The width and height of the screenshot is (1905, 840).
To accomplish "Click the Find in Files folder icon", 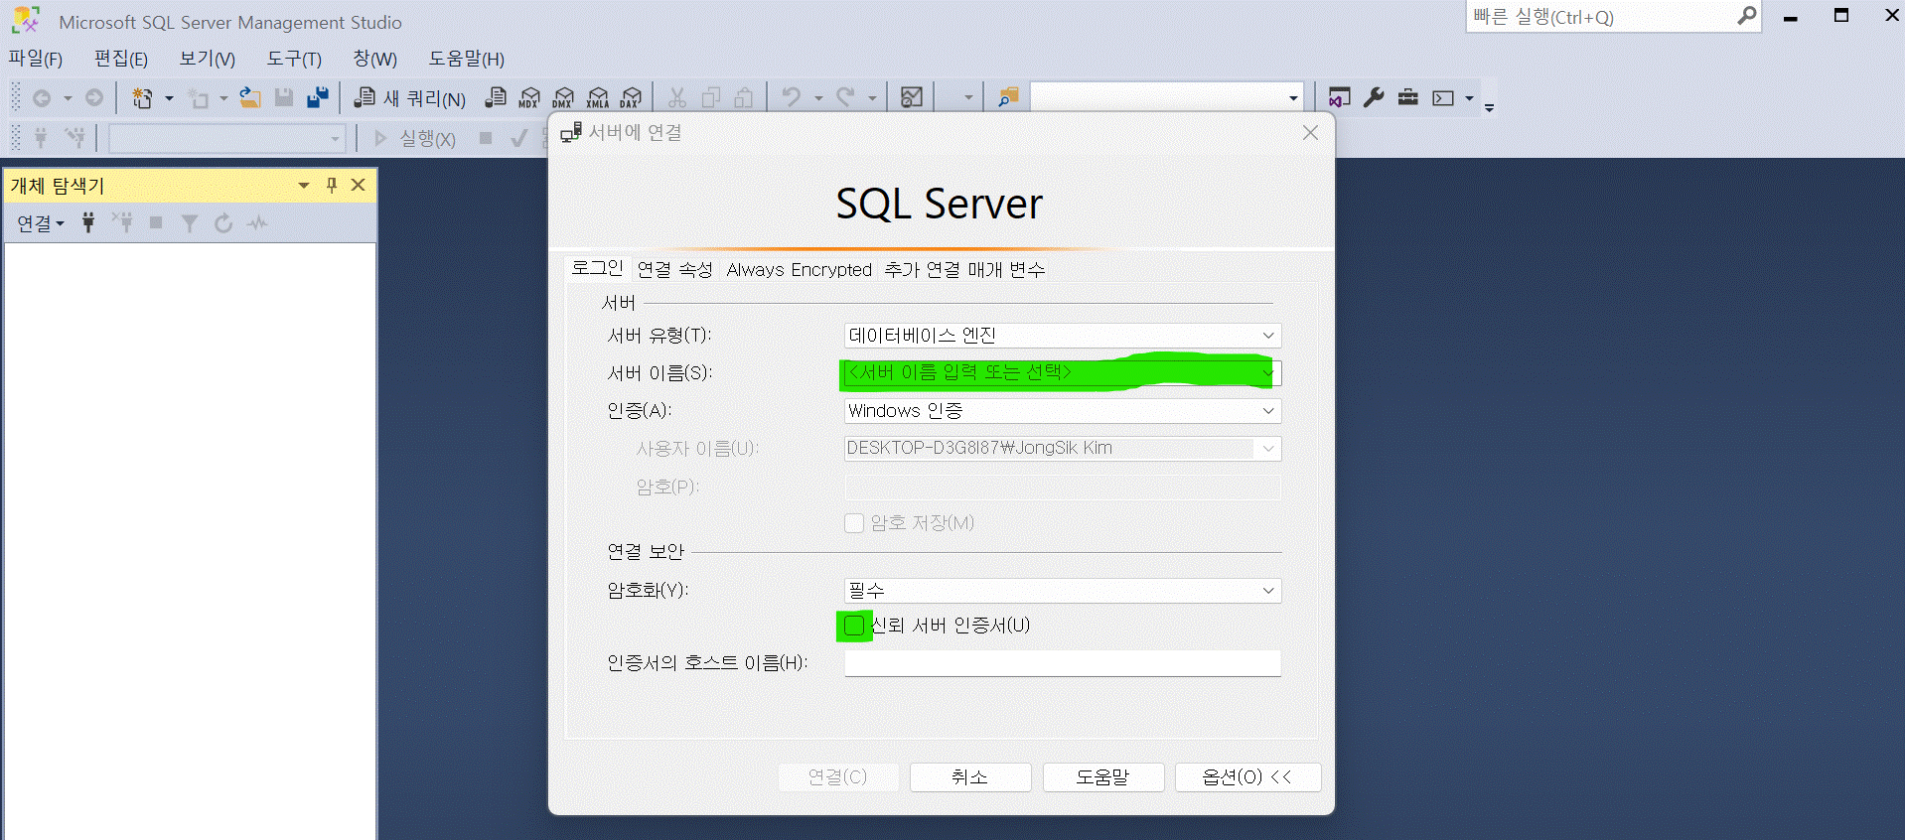I will click(x=1008, y=97).
